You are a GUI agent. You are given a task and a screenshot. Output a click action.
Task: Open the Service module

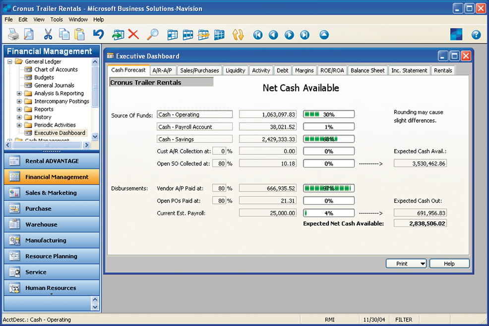pos(52,272)
